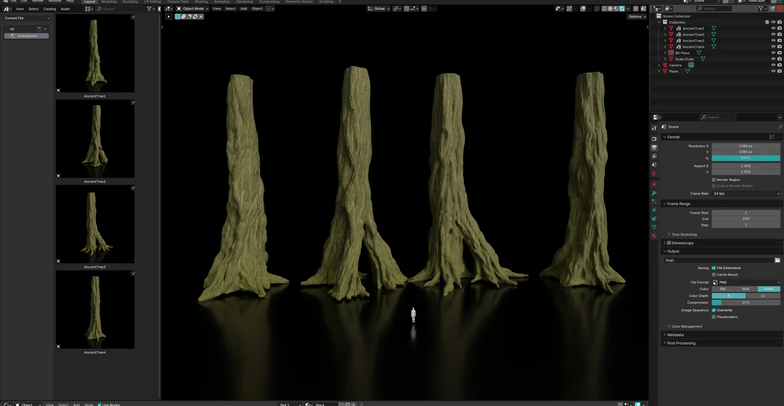The height and width of the screenshot is (406, 784).
Task: Open Render properties tab icon
Action: (654, 138)
